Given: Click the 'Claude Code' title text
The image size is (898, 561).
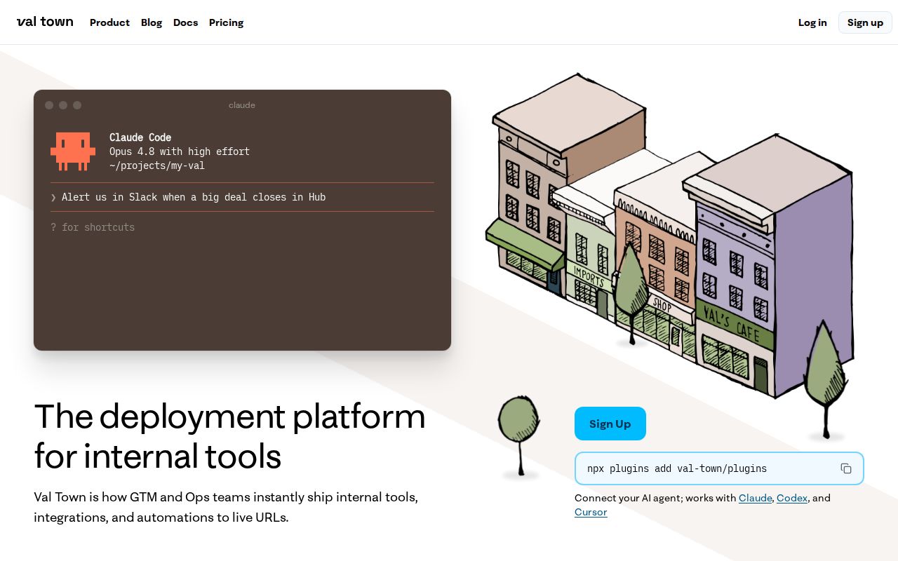Looking at the screenshot, I should (140, 137).
